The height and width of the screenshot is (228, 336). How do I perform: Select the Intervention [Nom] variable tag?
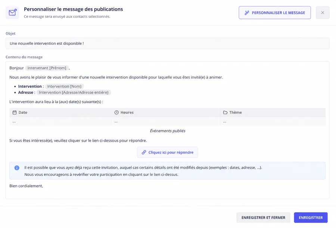pos(64,86)
